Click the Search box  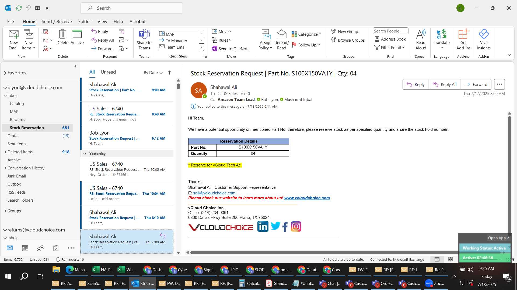[131, 8]
